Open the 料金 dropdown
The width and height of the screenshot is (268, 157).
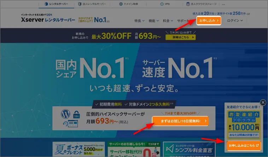click(x=168, y=21)
